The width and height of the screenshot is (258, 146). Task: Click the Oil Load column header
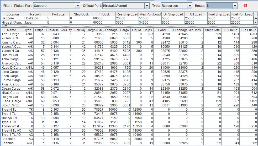[196, 14]
